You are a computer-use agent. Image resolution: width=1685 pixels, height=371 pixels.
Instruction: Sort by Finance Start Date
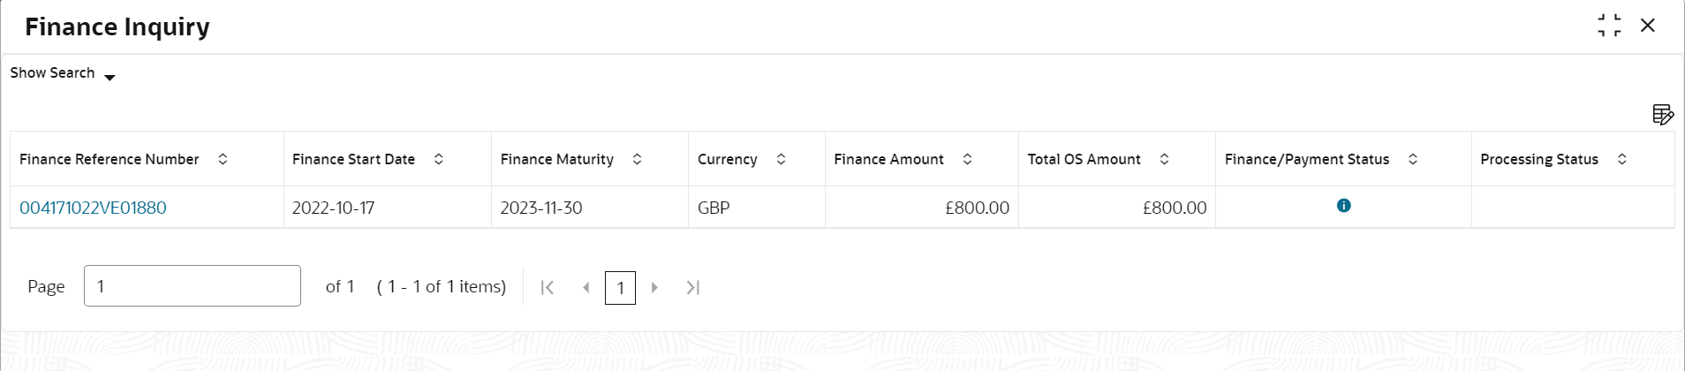pyautogui.click(x=438, y=159)
